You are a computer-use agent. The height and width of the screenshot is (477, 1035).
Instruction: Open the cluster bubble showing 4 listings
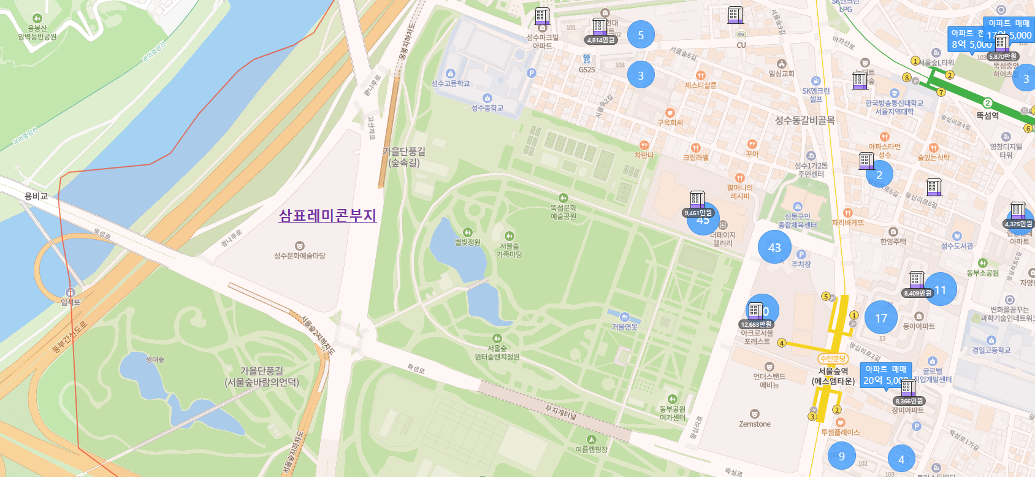(901, 459)
